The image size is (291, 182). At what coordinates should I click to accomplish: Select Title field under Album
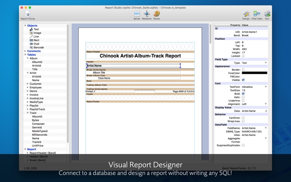tap(35, 69)
